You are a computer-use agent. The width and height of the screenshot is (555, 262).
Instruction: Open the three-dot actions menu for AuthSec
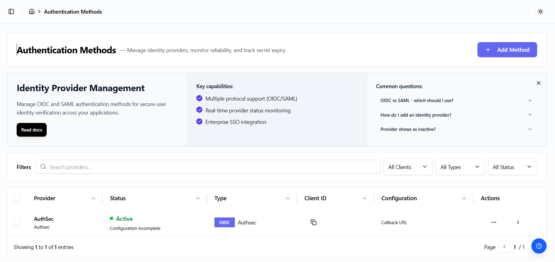tap(494, 222)
